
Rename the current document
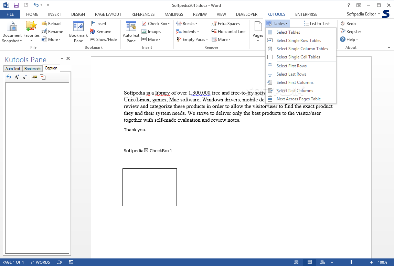pyautogui.click(x=52, y=32)
